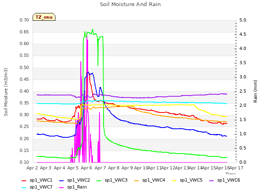261x195 pixels.
Task: Click the Rain (mm) axis label
Action: (255, 91)
